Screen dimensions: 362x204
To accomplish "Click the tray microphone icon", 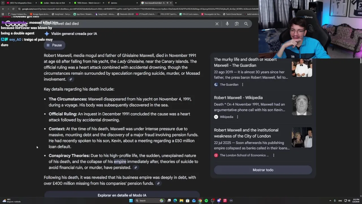I will 335,201.
